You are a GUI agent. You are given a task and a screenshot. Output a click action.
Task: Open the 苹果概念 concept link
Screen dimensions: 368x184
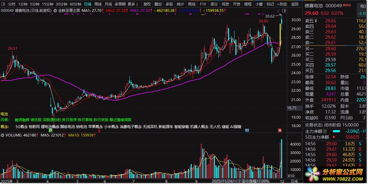point(96,127)
